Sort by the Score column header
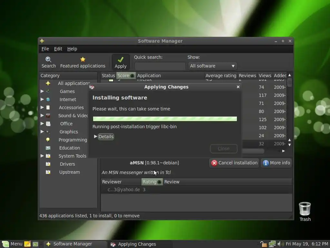 tap(126, 76)
